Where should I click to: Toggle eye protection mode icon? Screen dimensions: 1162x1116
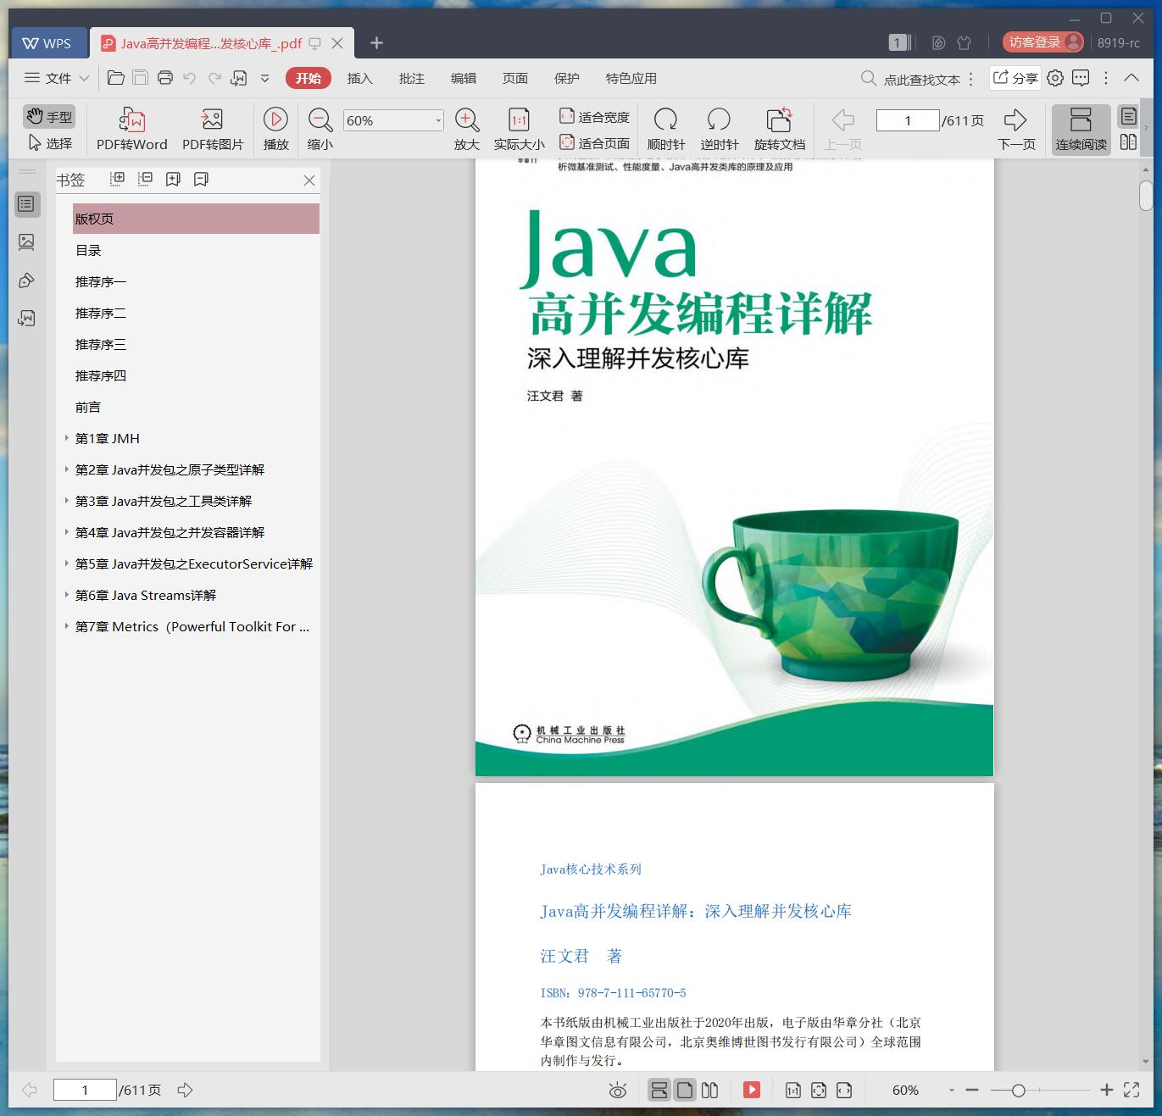pyautogui.click(x=618, y=1091)
